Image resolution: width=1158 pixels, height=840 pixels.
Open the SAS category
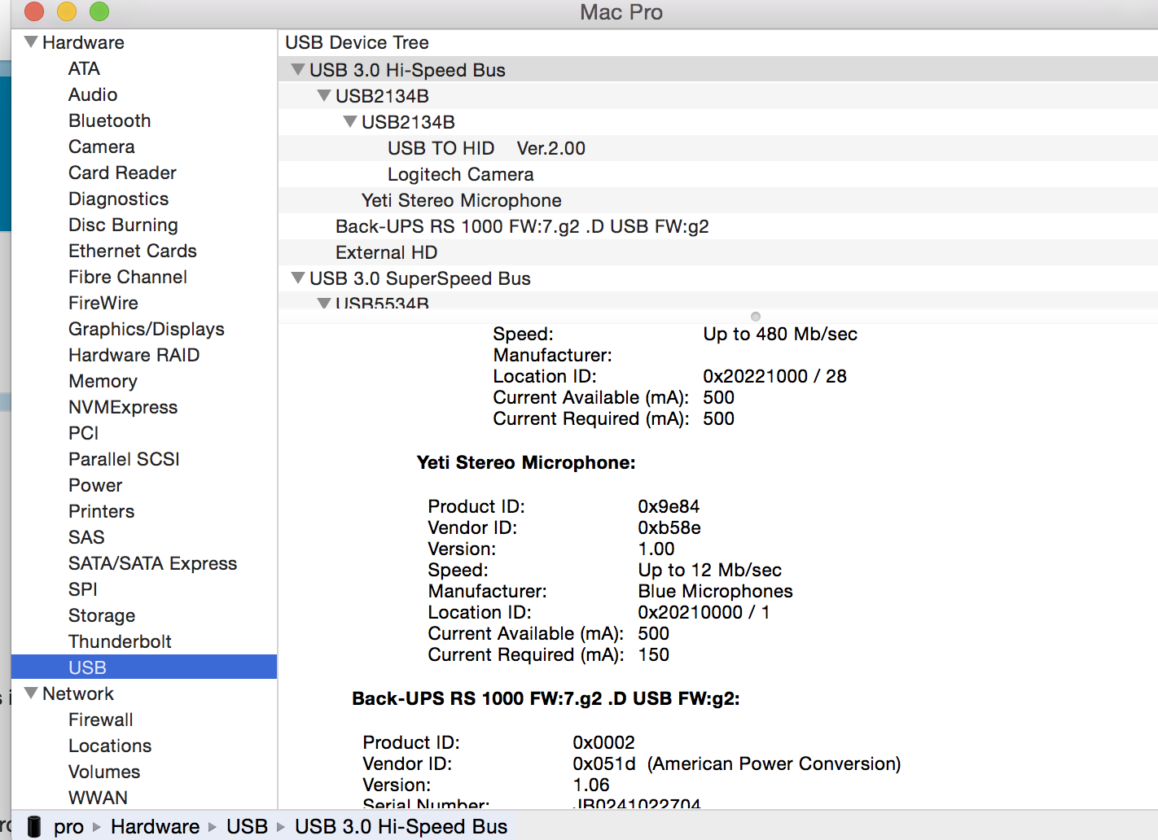[x=86, y=537]
